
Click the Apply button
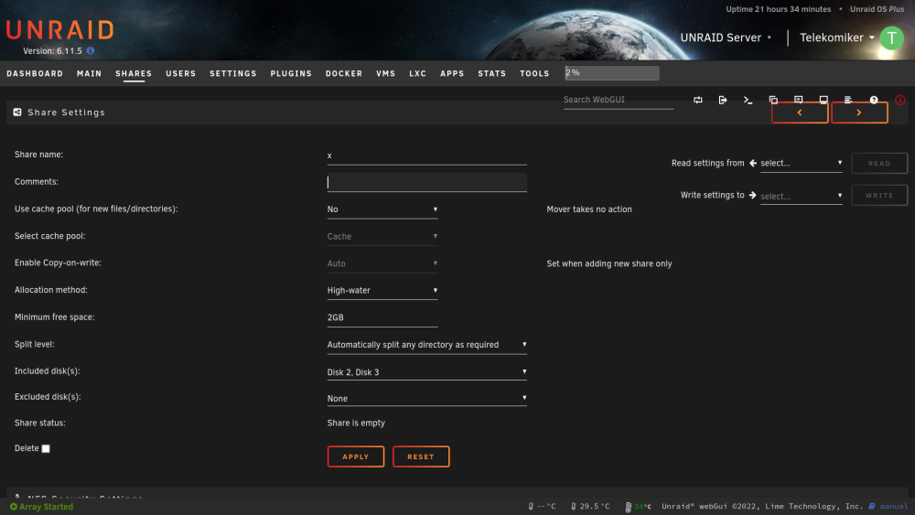coord(356,456)
